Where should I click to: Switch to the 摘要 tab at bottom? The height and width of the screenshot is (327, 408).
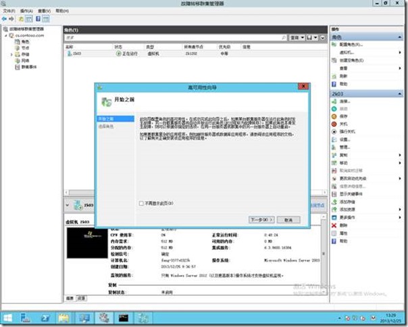(70, 299)
